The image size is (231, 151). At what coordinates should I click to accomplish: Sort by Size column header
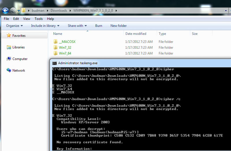coord(195,34)
